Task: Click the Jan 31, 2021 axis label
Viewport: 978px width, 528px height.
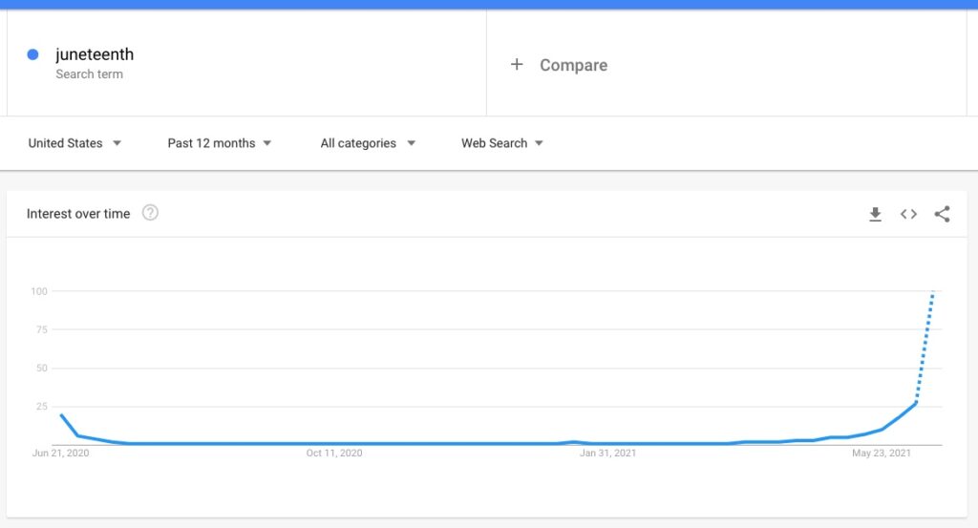Action: 607,454
